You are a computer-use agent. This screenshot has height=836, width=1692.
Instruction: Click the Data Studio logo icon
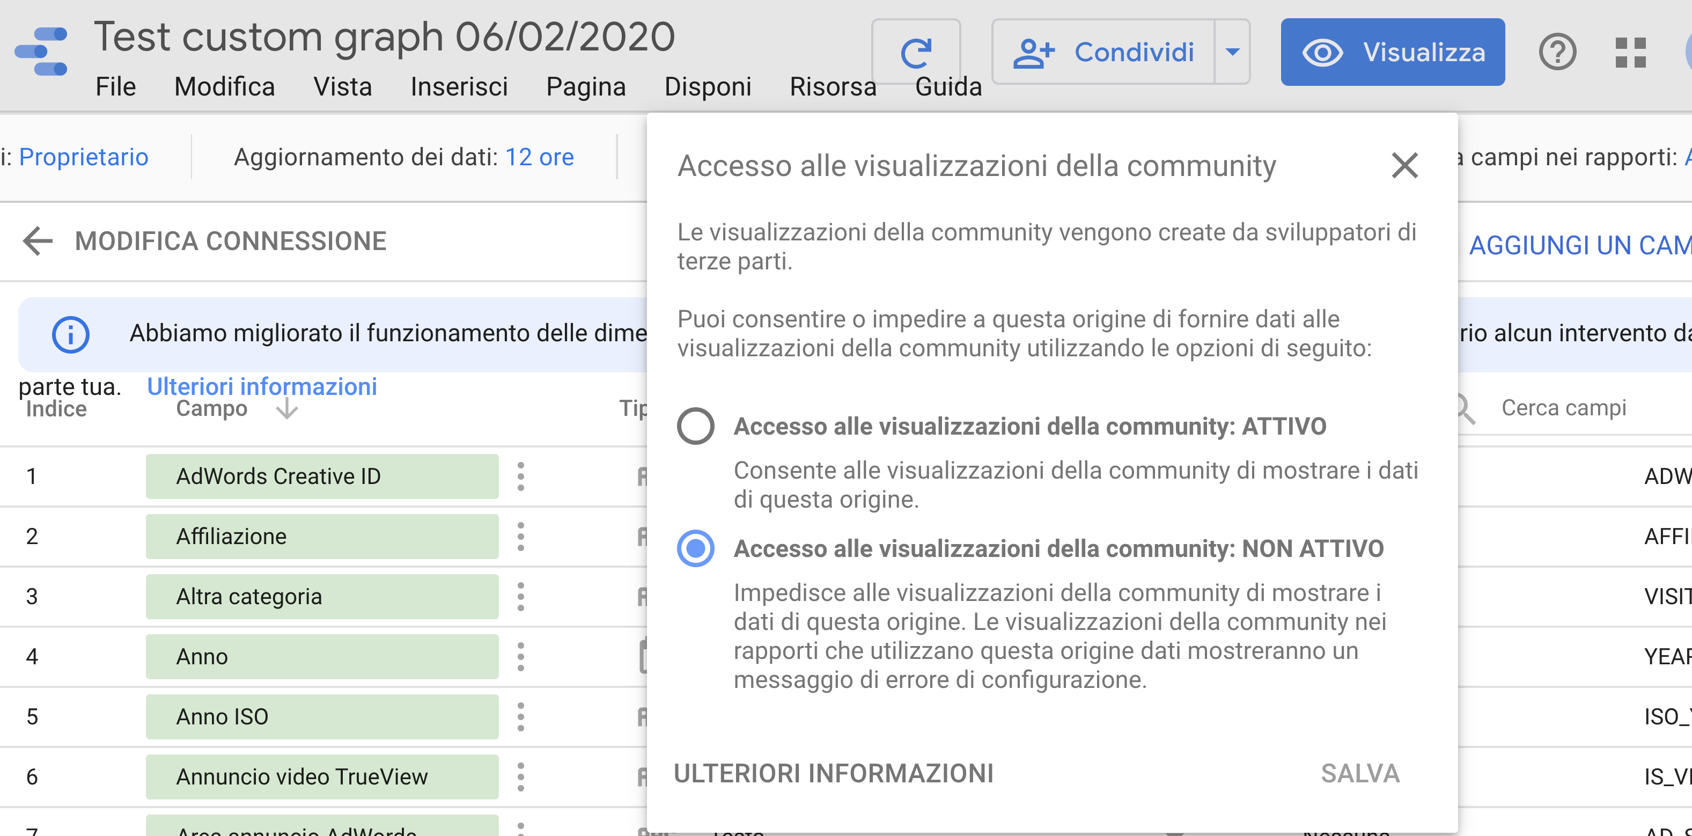tap(41, 52)
